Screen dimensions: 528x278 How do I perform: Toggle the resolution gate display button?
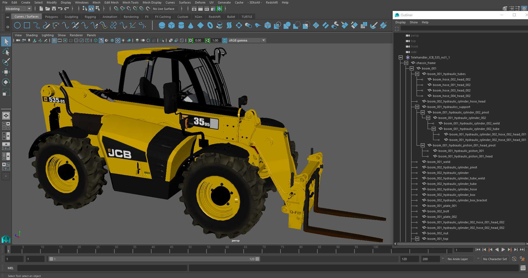click(65, 40)
